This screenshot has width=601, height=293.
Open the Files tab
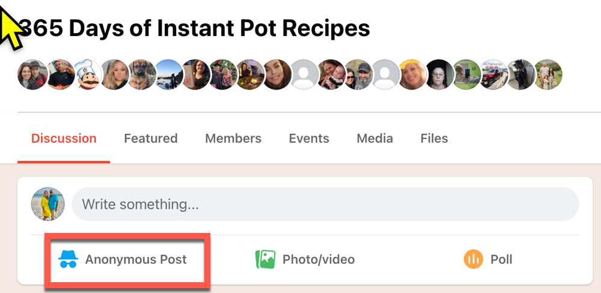coord(435,138)
